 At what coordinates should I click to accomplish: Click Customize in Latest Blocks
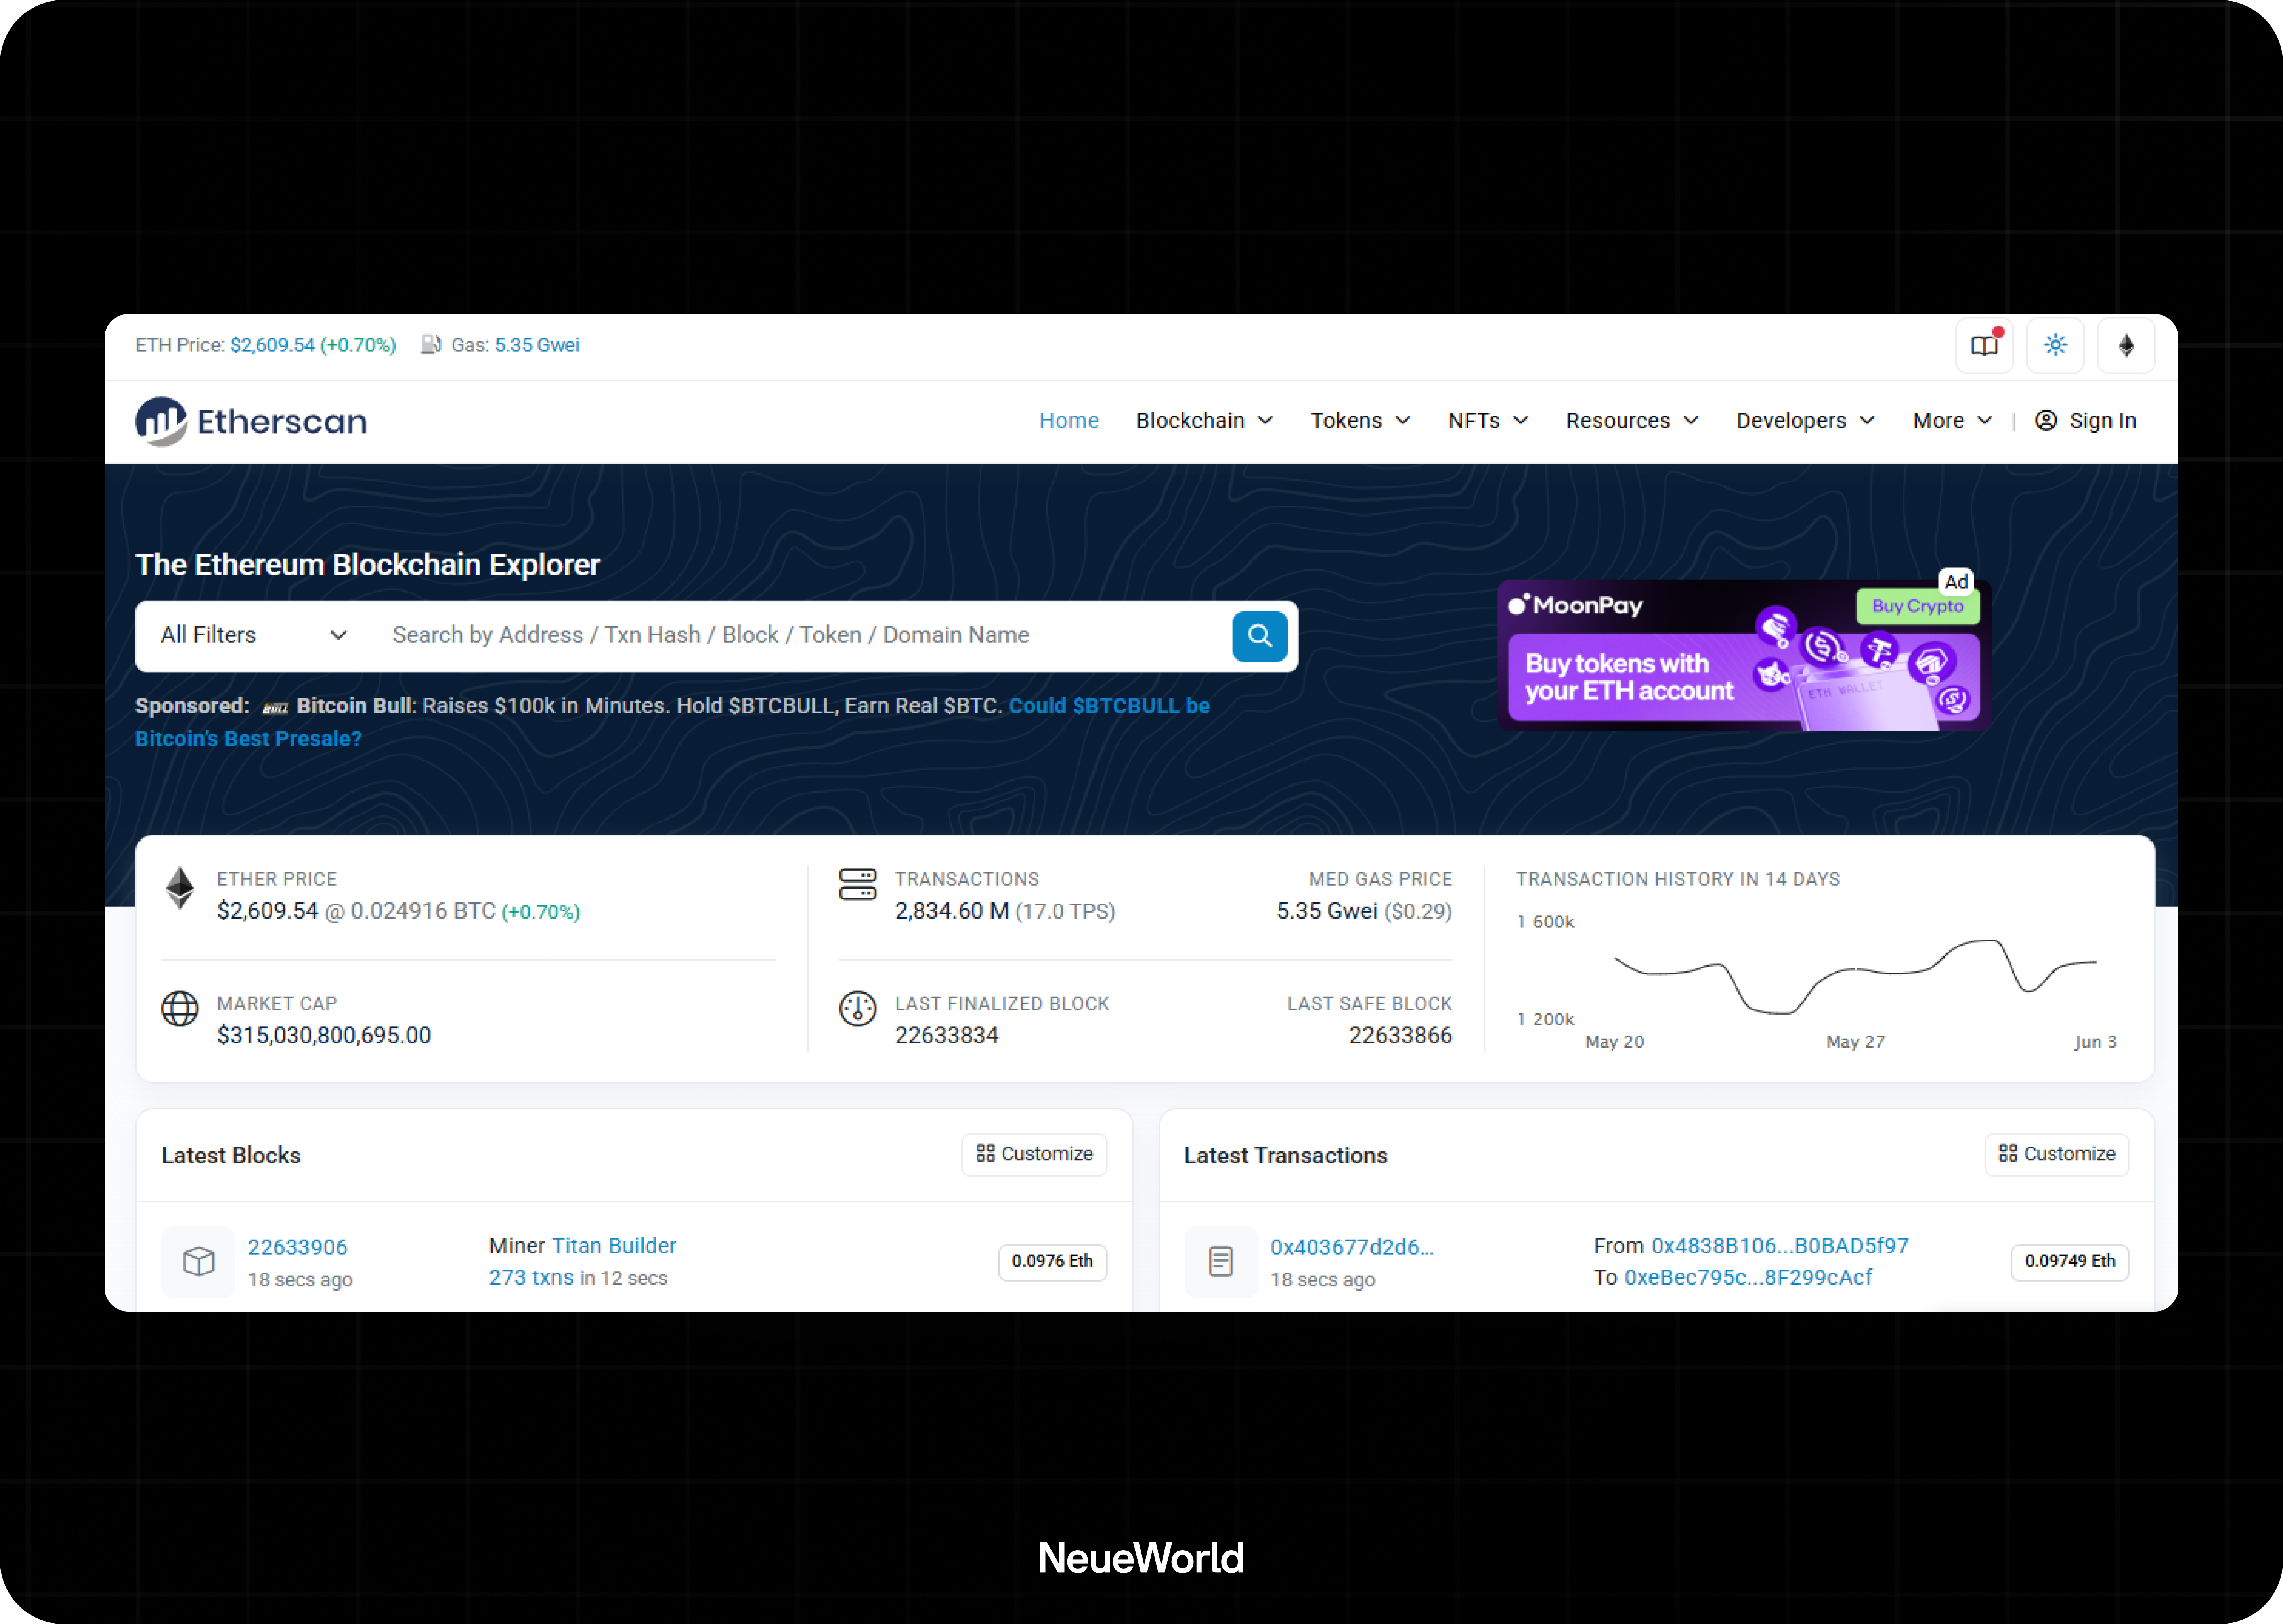[x=1034, y=1154]
